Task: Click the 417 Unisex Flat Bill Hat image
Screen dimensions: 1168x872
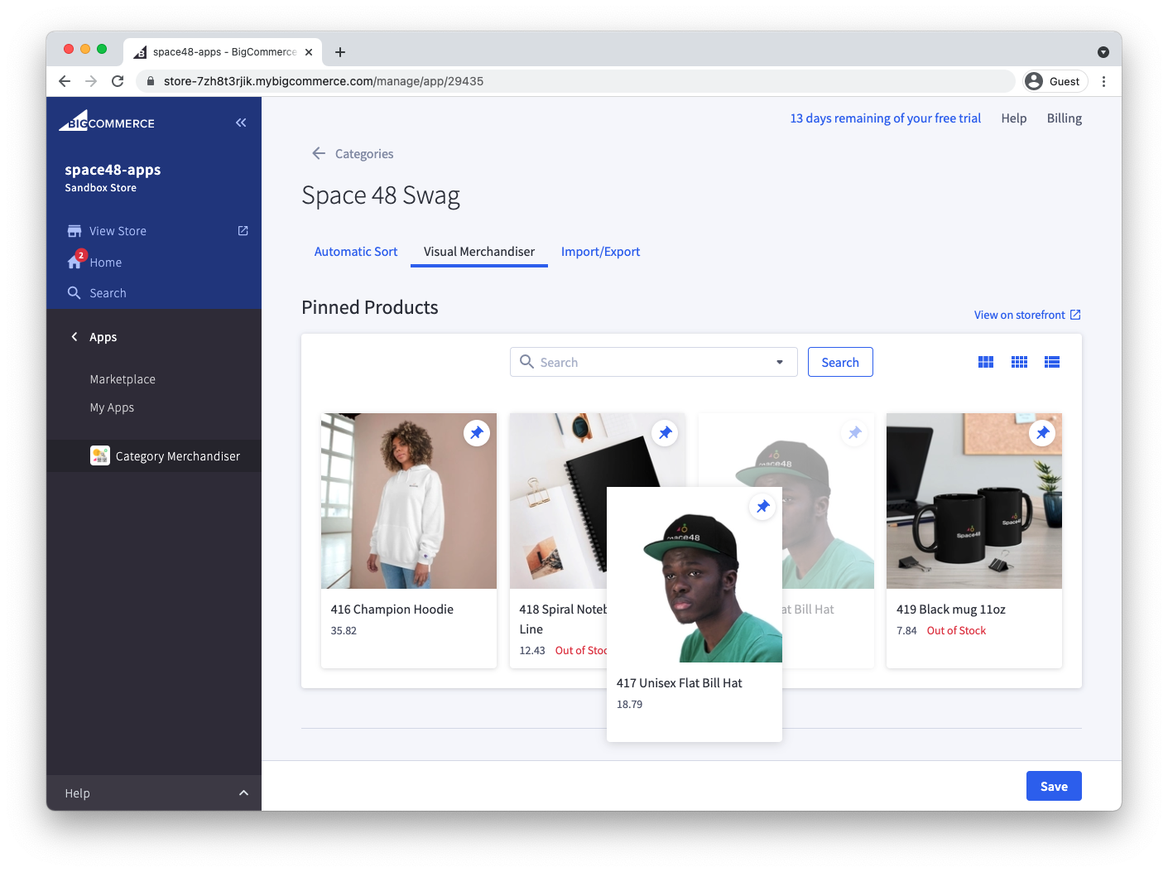Action: click(x=695, y=575)
